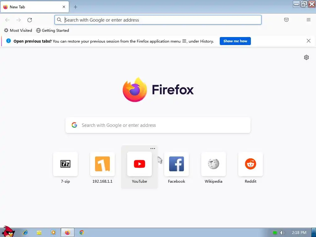Open the Wikipedia shortcut tile

pyautogui.click(x=214, y=164)
